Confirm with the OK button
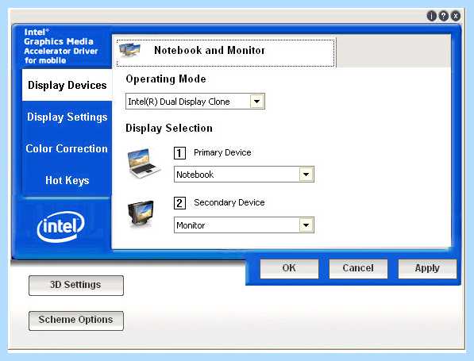Viewport: 474px width, 361px height. click(289, 268)
